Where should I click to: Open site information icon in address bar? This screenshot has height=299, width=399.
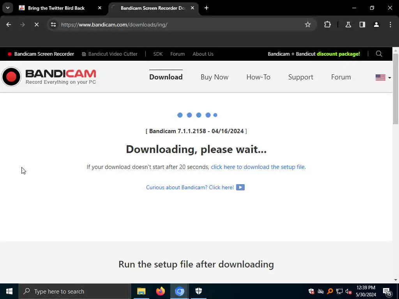53,25
